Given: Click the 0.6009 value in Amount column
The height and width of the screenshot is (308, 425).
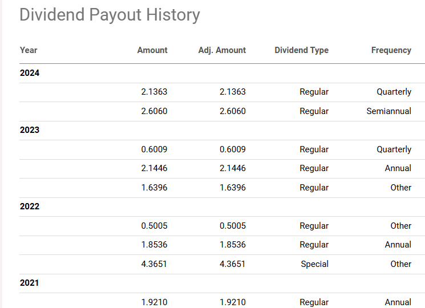Looking at the screenshot, I should pyautogui.click(x=154, y=149).
